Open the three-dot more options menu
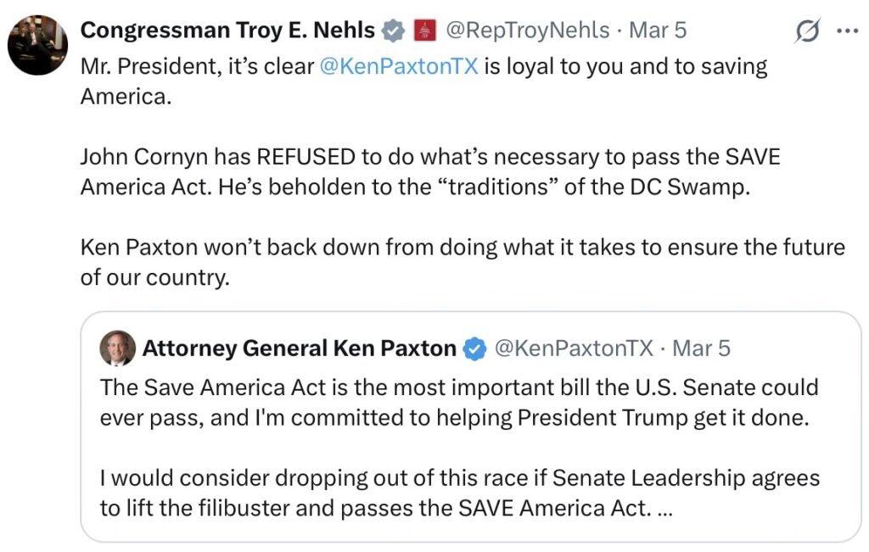The height and width of the screenshot is (552, 869). pos(847,31)
